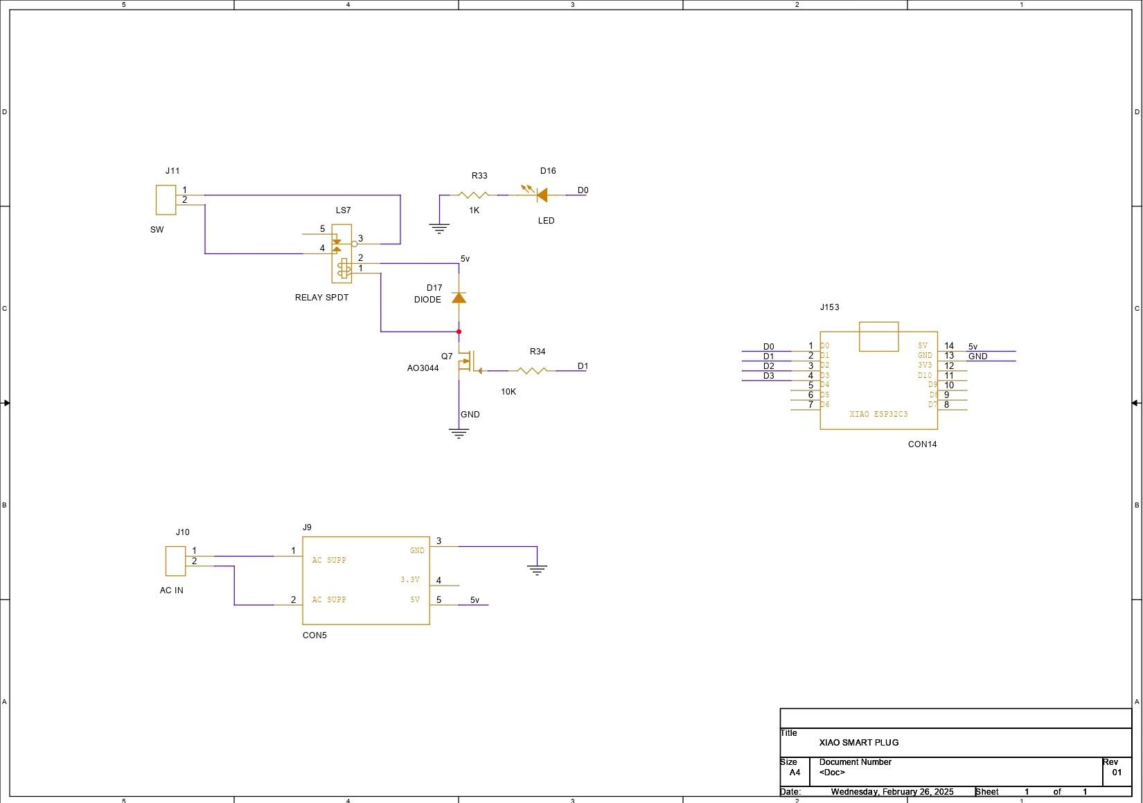Select the '1K' resistor value
Screen dimensions: 1143x803
coord(474,210)
